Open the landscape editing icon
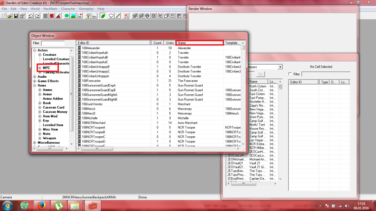The width and height of the screenshot is (376, 211). point(73,16)
